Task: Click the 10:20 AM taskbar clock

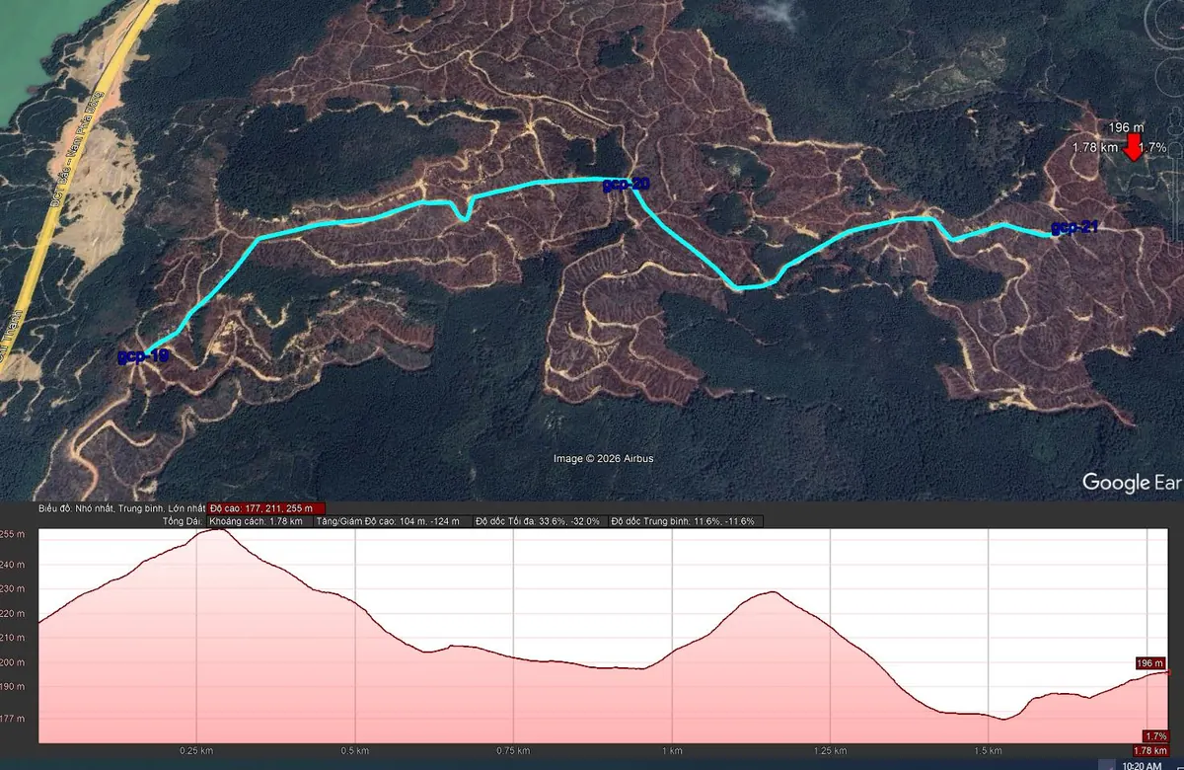Action: (x=1142, y=765)
